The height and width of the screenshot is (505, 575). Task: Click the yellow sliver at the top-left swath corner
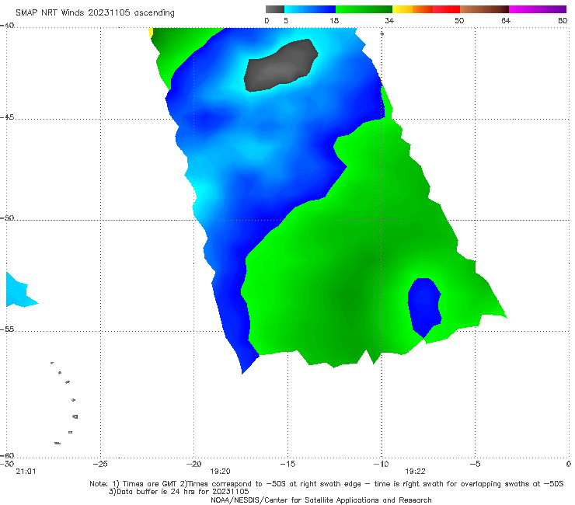151,32
